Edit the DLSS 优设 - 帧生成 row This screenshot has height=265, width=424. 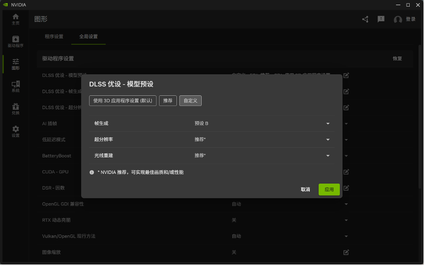346,91
